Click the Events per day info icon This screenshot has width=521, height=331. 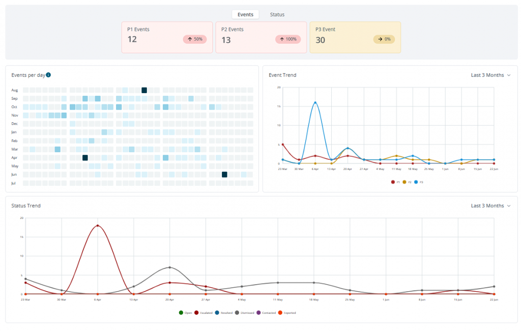point(48,75)
